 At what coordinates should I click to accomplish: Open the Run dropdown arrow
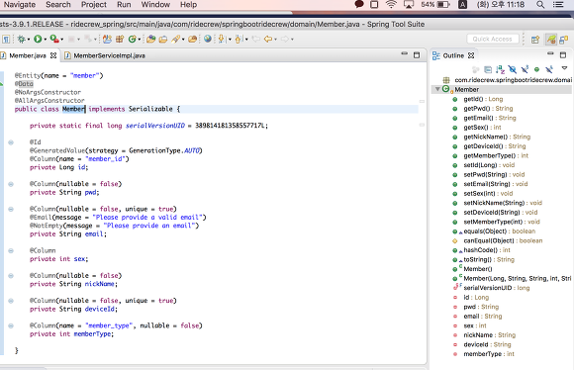tap(45, 40)
